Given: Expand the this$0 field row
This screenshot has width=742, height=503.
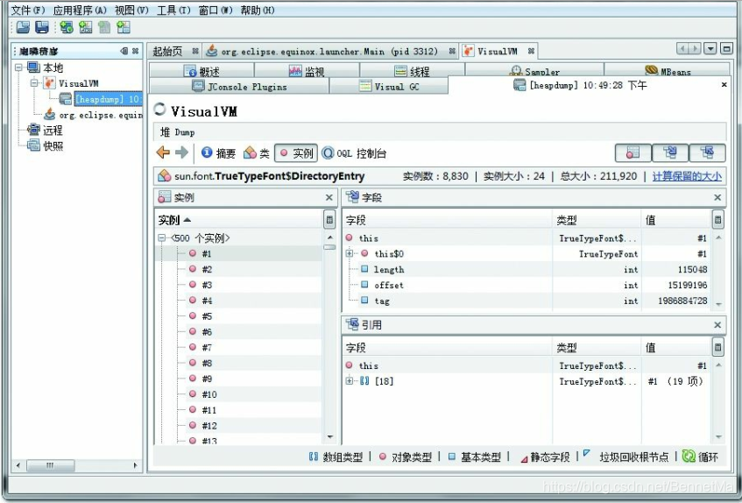Looking at the screenshot, I should [350, 253].
